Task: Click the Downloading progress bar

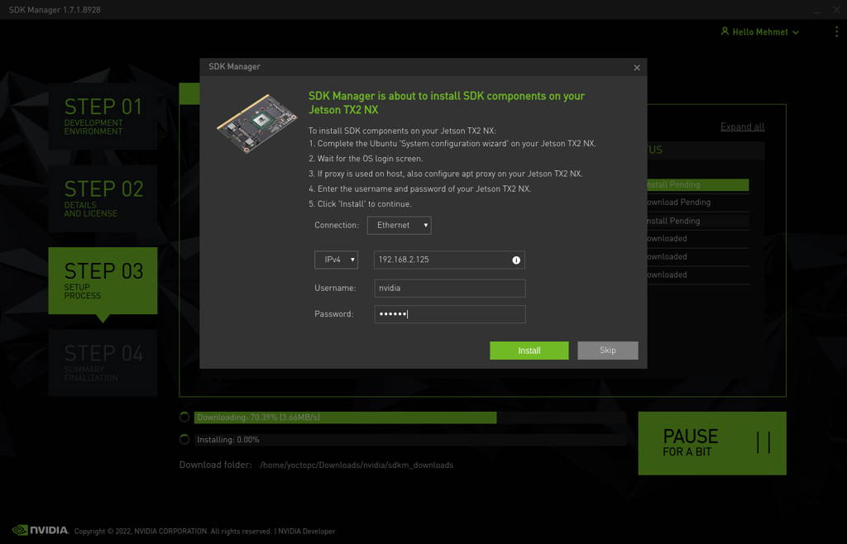Action: (410, 418)
